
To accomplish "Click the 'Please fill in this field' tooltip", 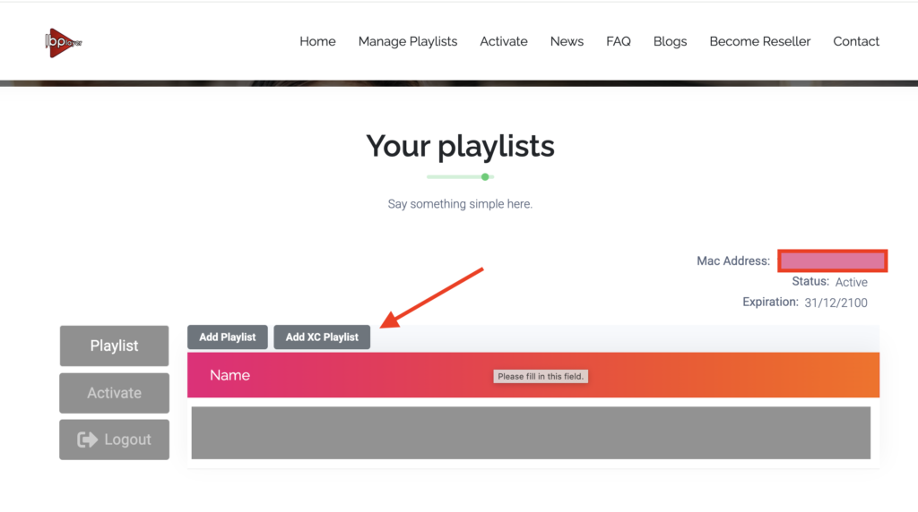I will (x=541, y=377).
